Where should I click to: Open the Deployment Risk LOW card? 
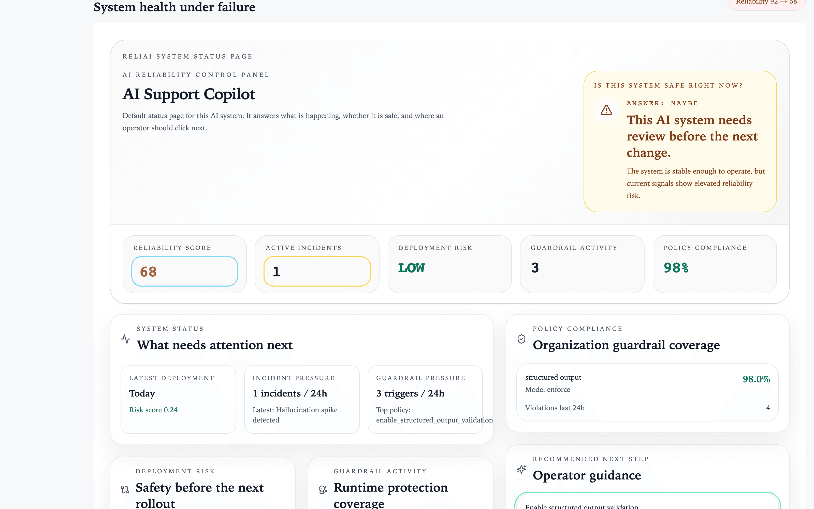click(449, 264)
